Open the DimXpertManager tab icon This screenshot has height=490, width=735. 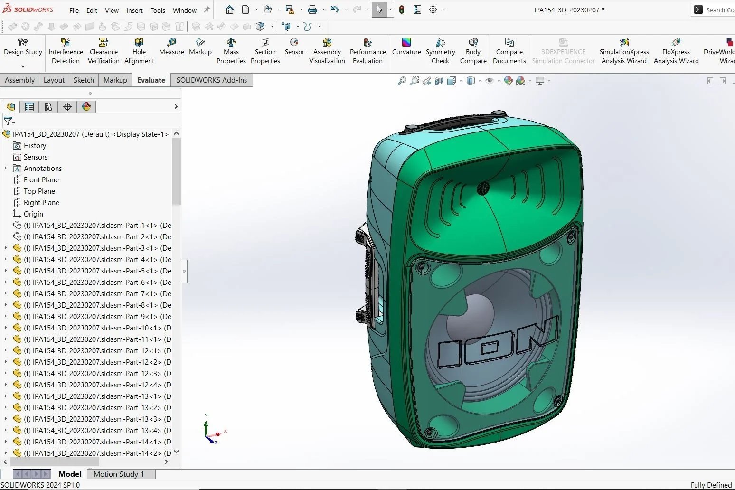click(x=67, y=107)
